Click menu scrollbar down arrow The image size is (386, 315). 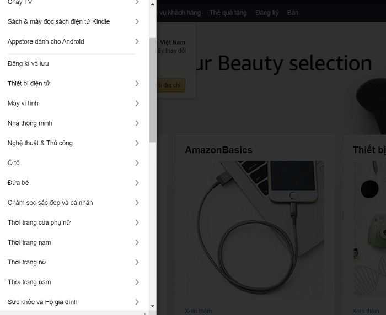[153, 306]
